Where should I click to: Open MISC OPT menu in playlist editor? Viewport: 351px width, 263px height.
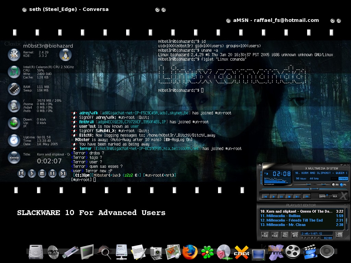pyautogui.click(x=295, y=235)
